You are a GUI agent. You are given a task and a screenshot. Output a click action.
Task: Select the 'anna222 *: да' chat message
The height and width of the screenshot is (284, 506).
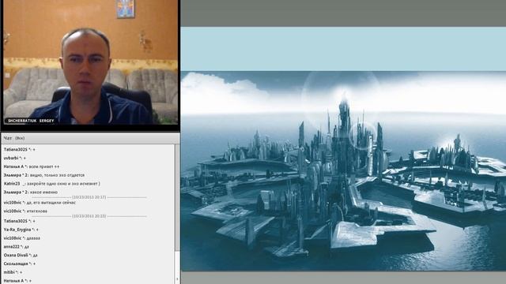[x=16, y=247]
